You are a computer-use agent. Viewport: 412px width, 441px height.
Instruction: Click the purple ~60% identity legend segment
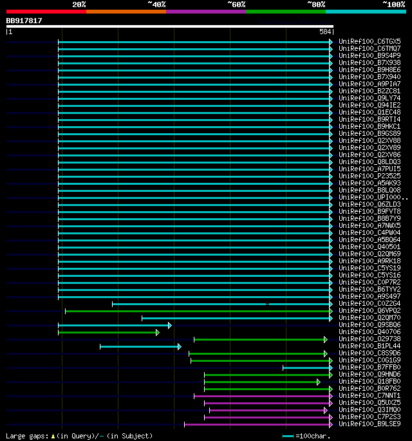206,12
